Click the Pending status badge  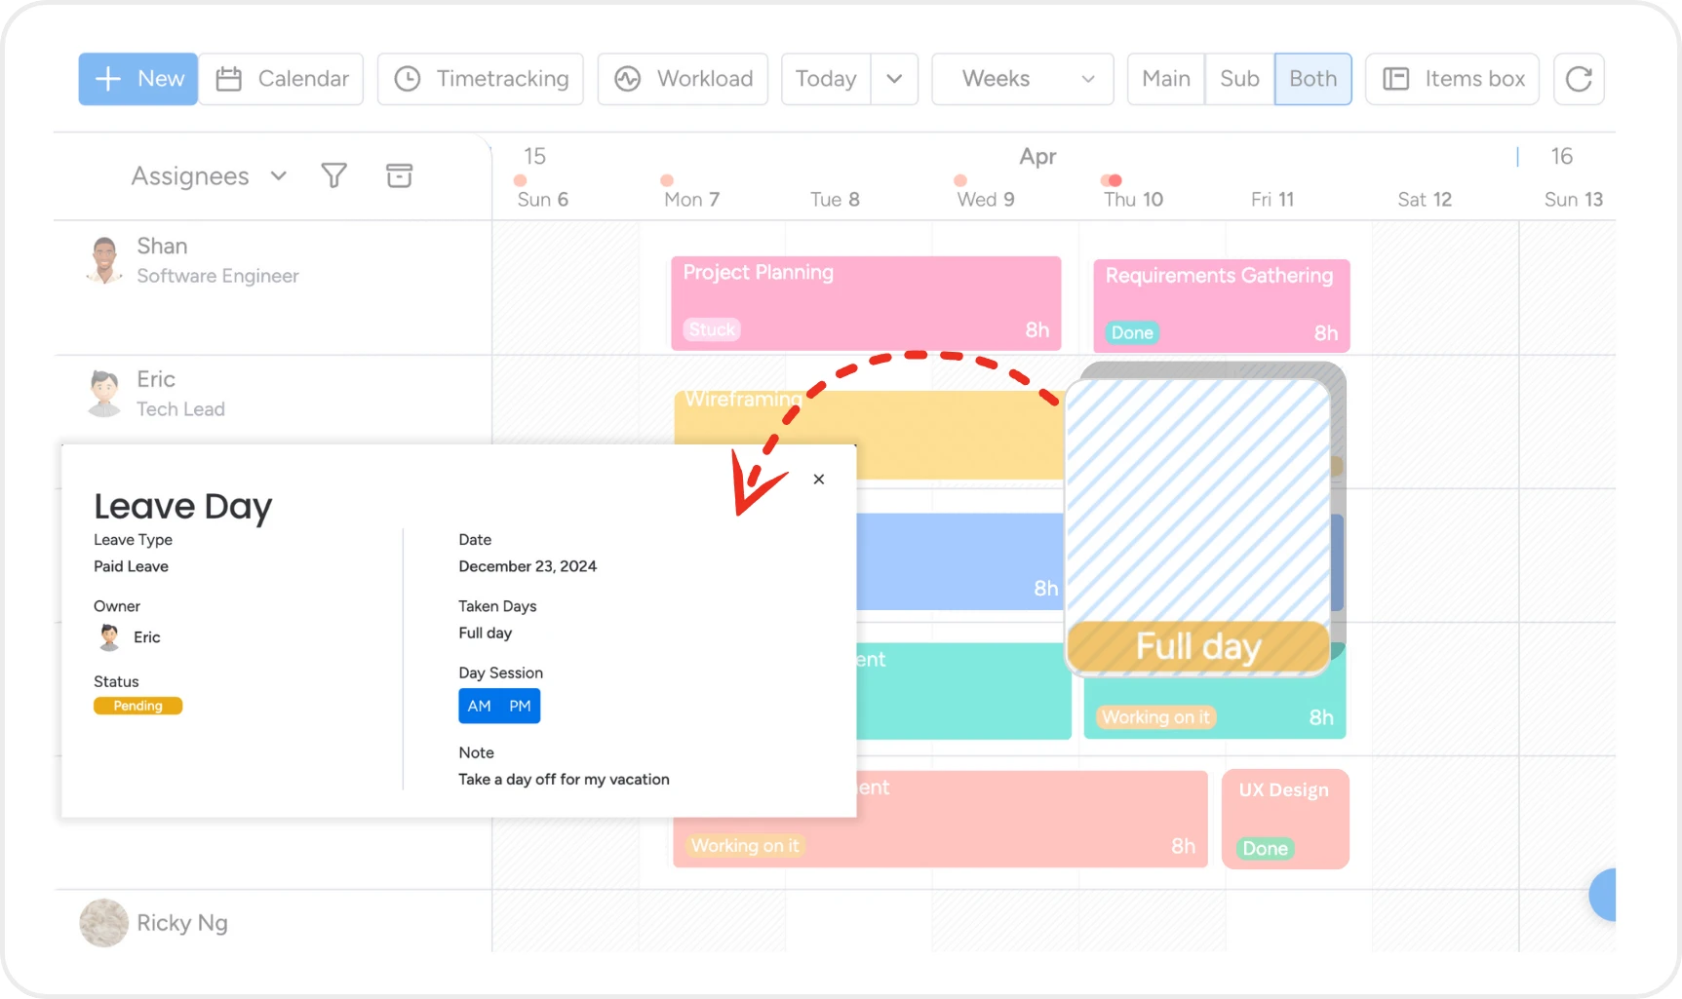137,705
